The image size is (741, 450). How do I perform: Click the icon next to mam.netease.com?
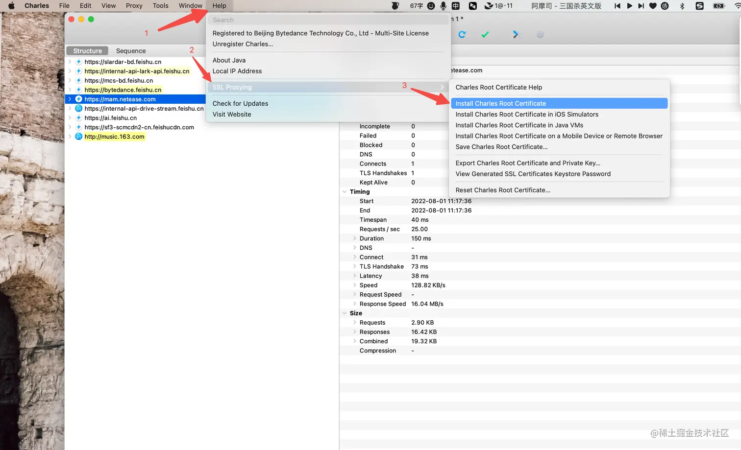click(x=78, y=99)
